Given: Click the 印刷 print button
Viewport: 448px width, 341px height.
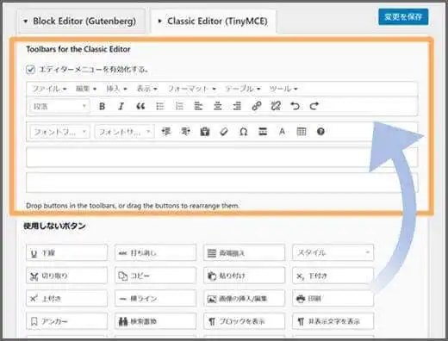Looking at the screenshot, I should (x=333, y=298).
